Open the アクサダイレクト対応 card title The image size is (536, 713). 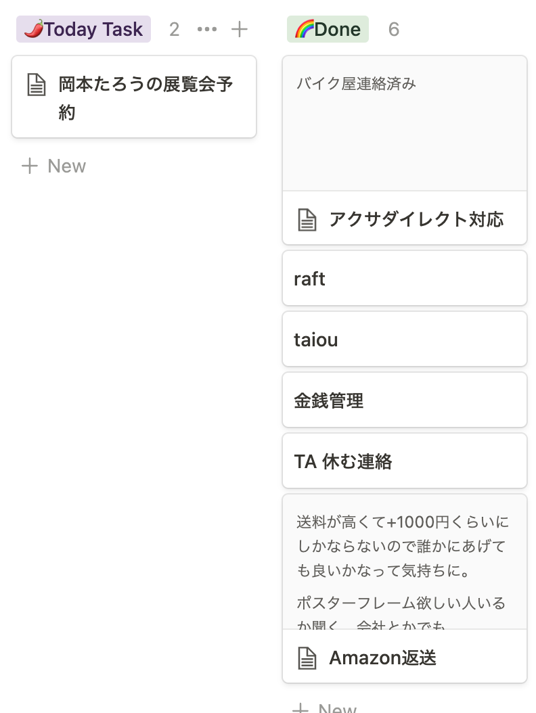(x=416, y=219)
